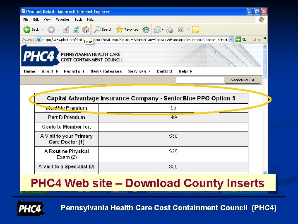Click the page scrollbar down arrow
The image size is (298, 224).
tap(265, 173)
